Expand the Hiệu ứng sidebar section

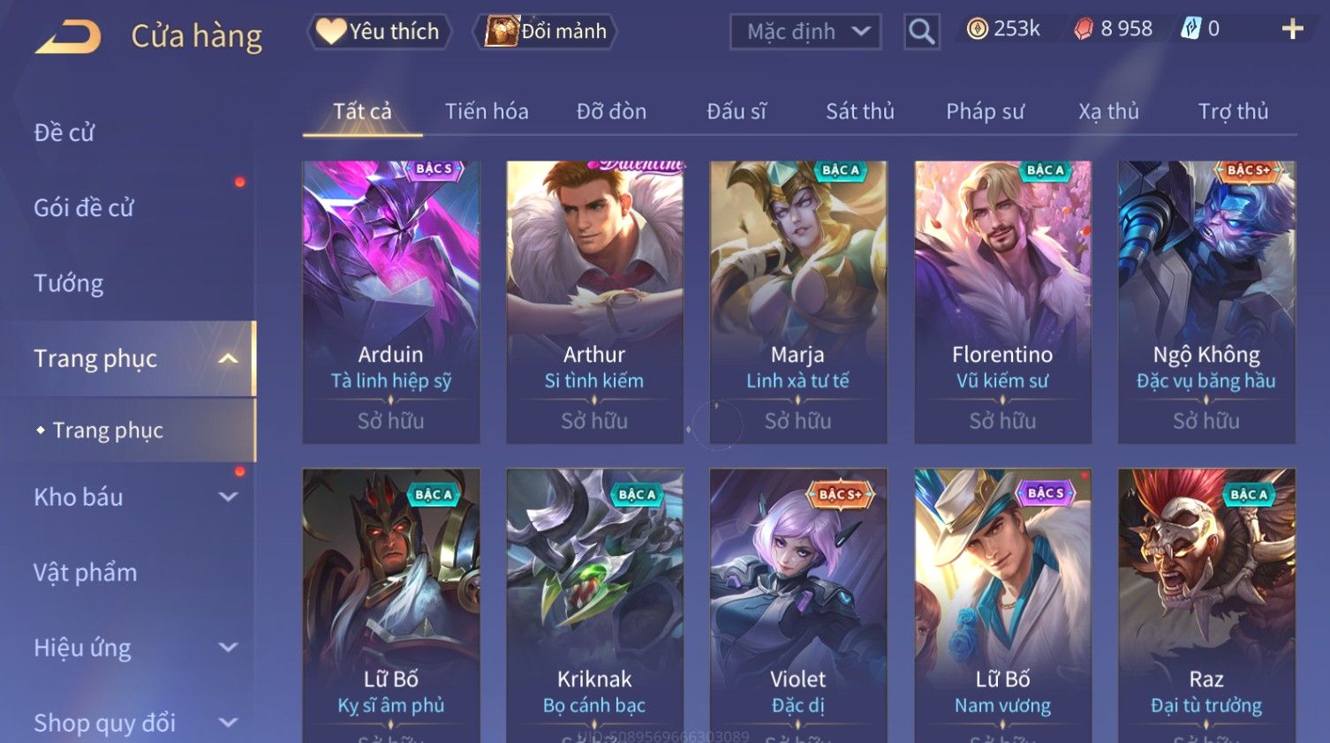click(228, 648)
